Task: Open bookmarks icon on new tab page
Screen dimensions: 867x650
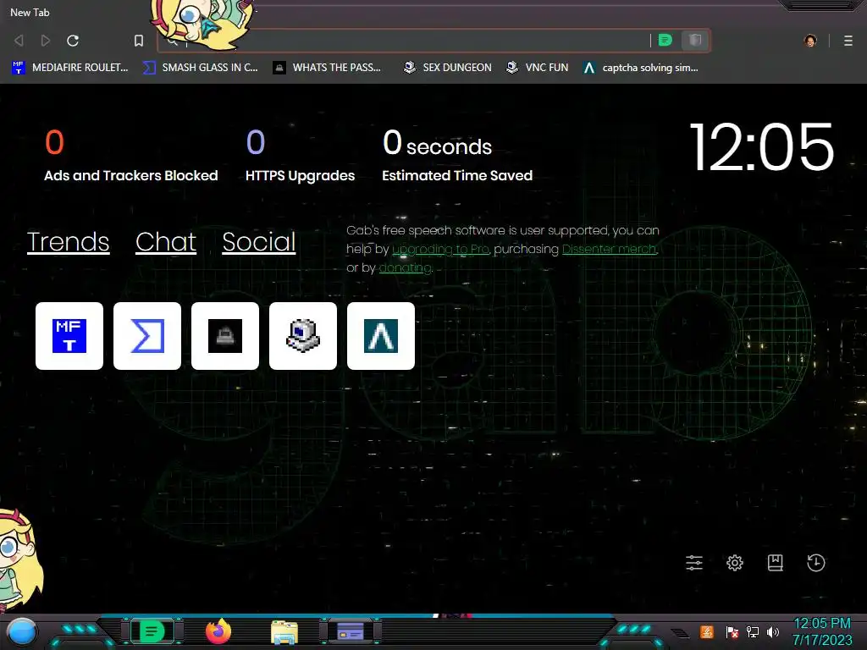Action: [x=776, y=563]
